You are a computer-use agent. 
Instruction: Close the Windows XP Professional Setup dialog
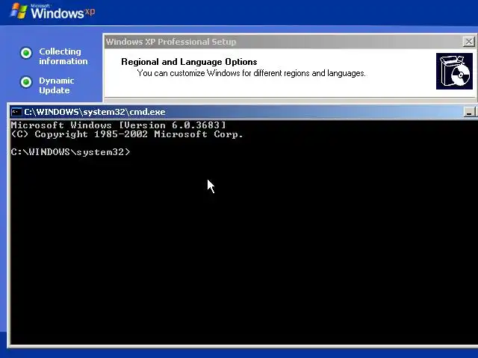(x=469, y=42)
